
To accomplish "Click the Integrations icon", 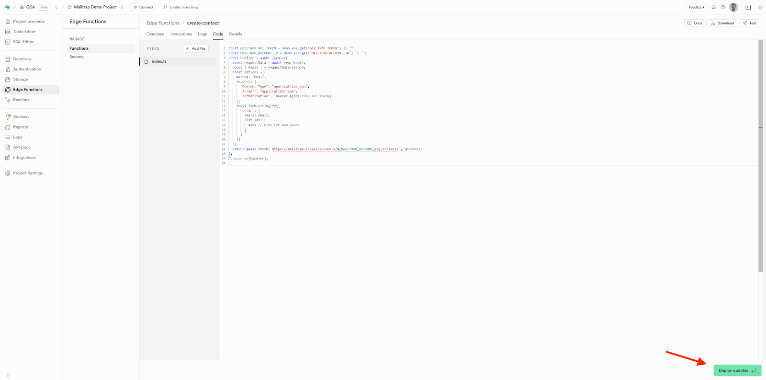I will [x=8, y=157].
